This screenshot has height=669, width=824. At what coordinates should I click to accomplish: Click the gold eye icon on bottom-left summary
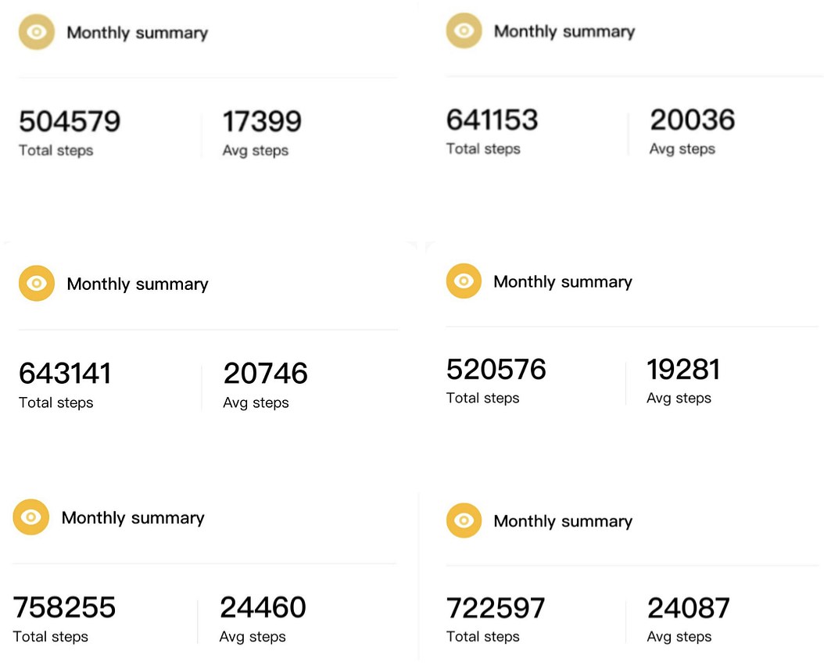(30, 517)
